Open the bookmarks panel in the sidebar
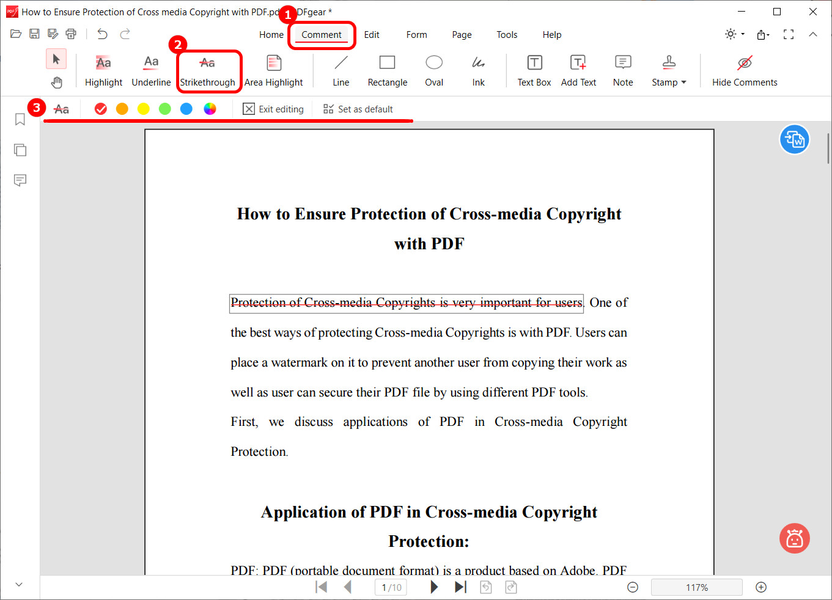832x600 pixels. tap(20, 119)
